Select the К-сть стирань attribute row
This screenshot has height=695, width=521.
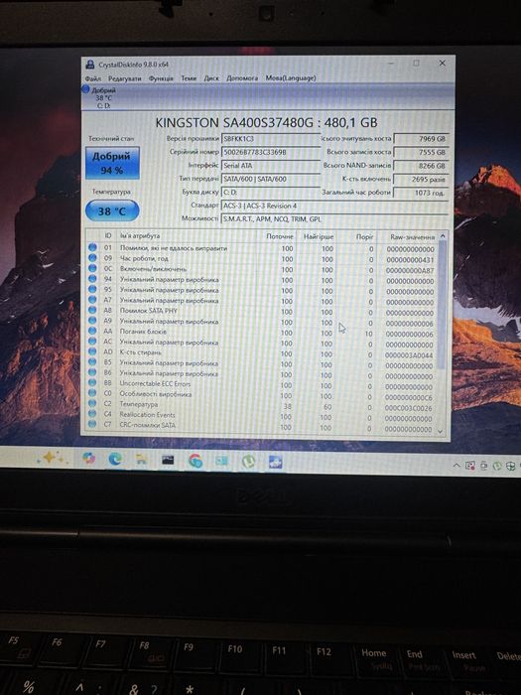click(261, 353)
